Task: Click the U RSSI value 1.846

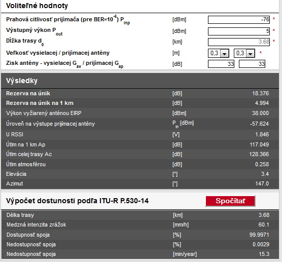Action: tap(262, 134)
